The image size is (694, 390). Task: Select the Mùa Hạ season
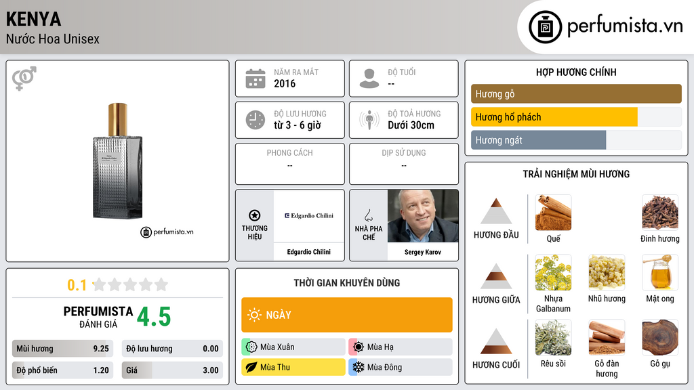[401, 347]
